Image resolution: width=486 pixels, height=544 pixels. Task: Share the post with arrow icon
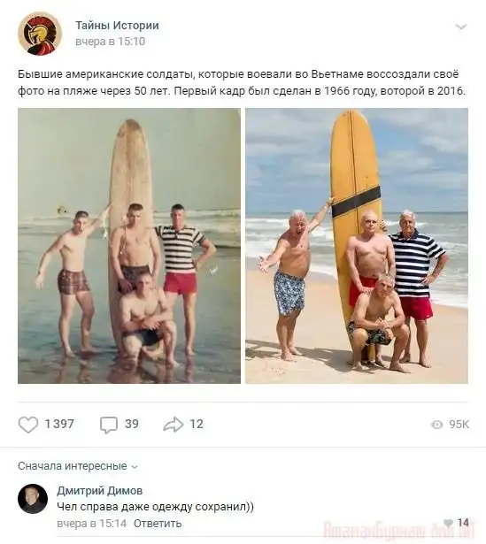tap(174, 424)
